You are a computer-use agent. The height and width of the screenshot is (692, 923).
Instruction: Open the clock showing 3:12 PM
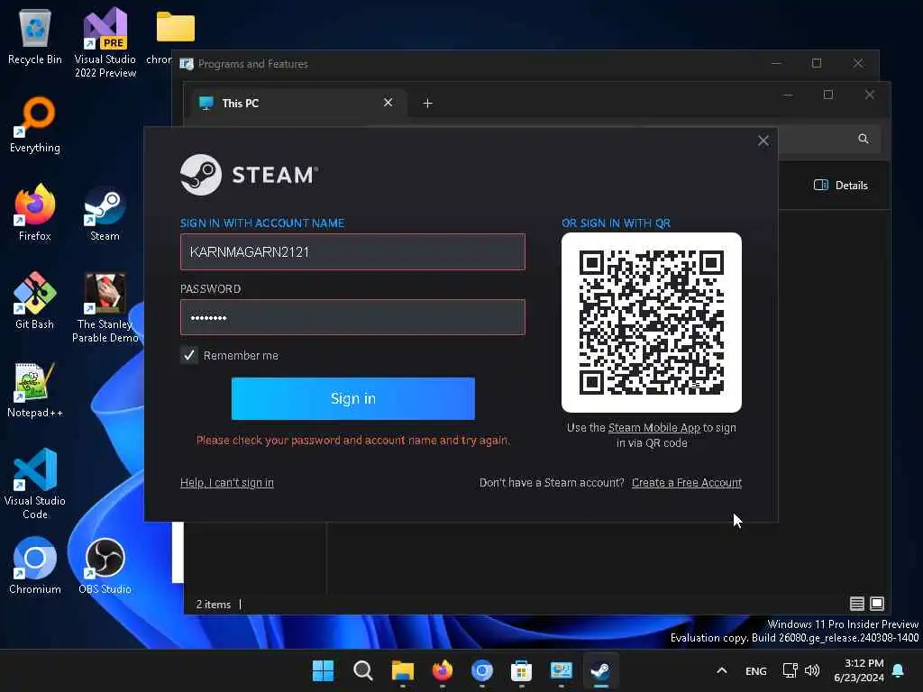coord(859,670)
